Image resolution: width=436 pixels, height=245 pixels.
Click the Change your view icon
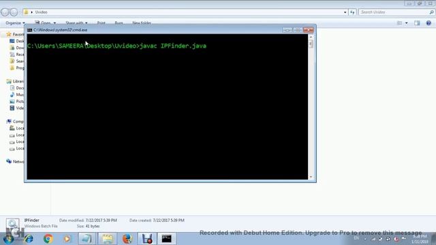400,23
